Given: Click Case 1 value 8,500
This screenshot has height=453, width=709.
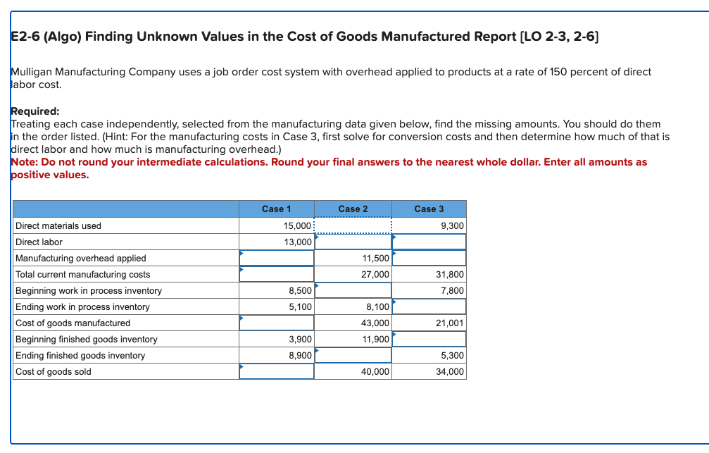Looking at the screenshot, I should [x=301, y=291].
